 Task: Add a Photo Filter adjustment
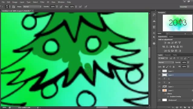[174, 47]
